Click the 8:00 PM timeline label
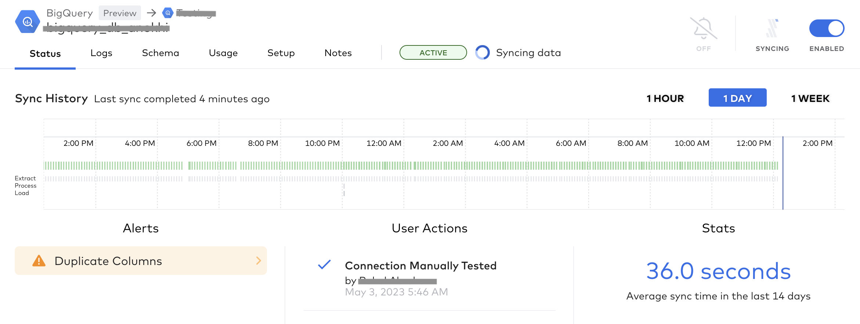The image size is (860, 324). (x=263, y=143)
